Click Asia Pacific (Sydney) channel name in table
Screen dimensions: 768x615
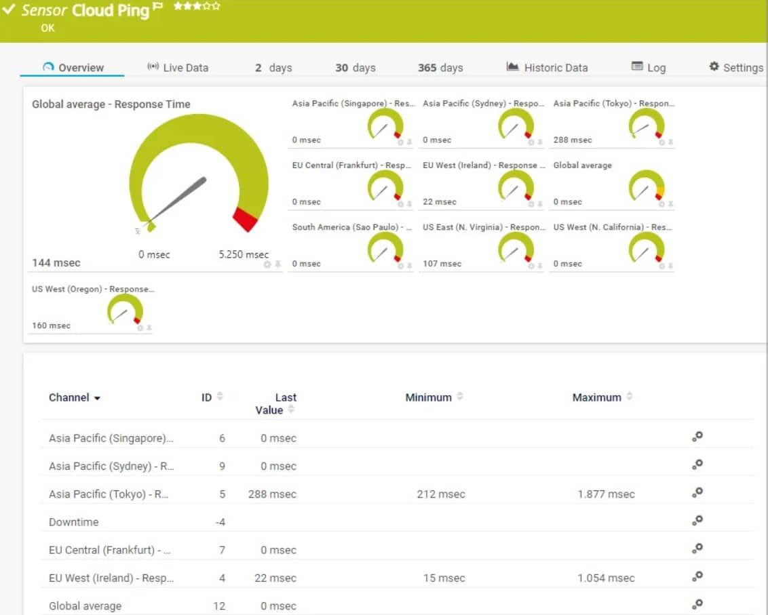click(111, 466)
